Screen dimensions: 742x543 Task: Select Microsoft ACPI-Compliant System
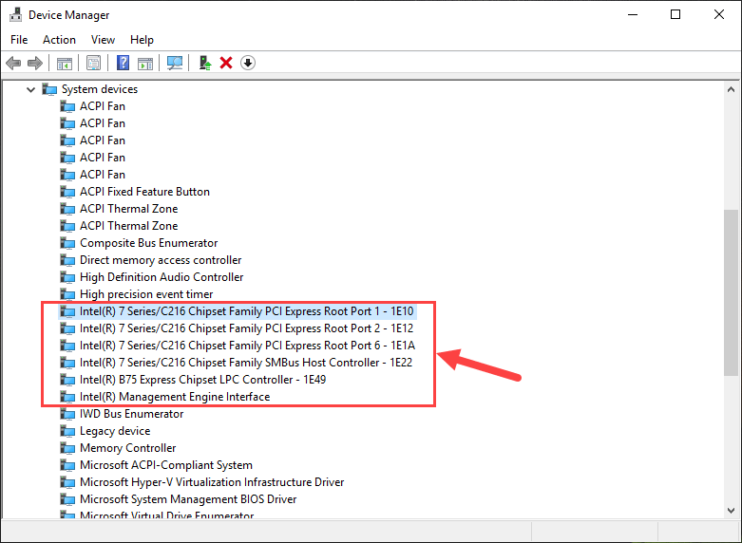pyautogui.click(x=166, y=465)
